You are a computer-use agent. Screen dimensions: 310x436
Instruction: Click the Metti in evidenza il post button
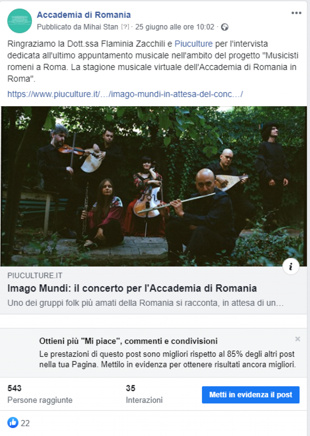[251, 395]
